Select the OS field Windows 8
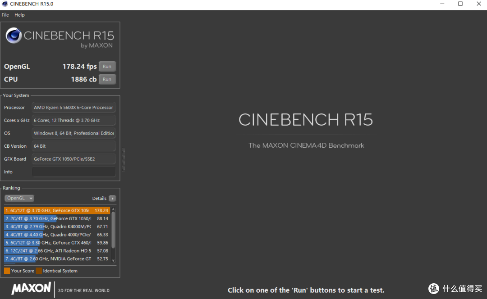 (74, 133)
